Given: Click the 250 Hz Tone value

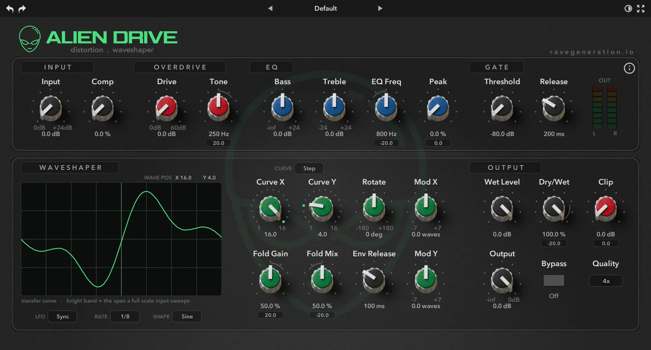Looking at the screenshot, I should pos(218,134).
